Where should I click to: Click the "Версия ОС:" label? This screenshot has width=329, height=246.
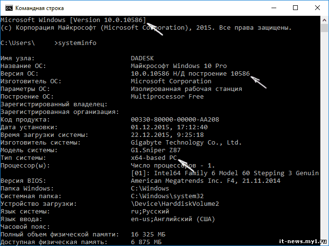20,74
